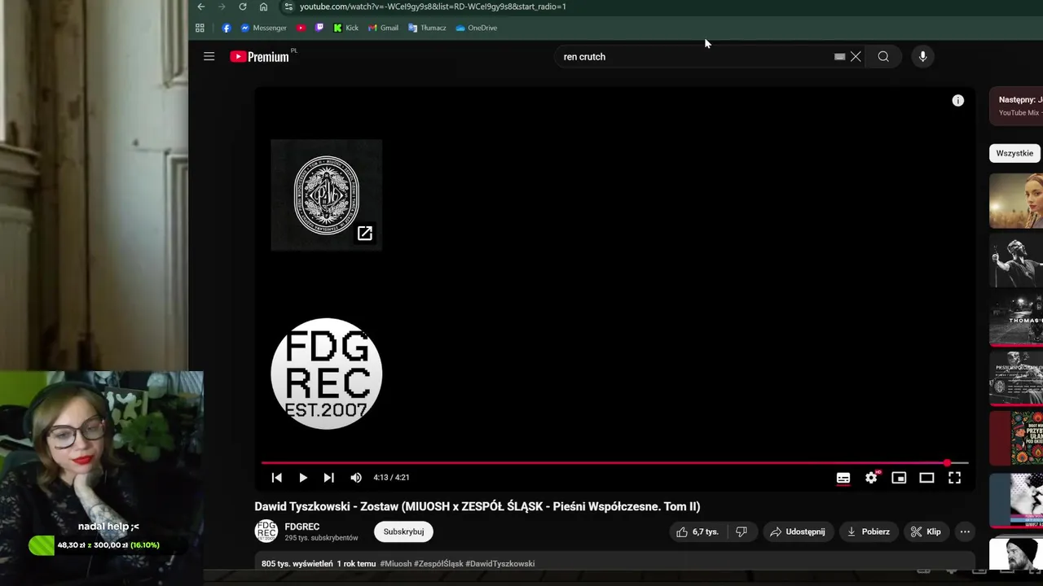
Task: Show video info cards icon
Action: pyautogui.click(x=958, y=101)
